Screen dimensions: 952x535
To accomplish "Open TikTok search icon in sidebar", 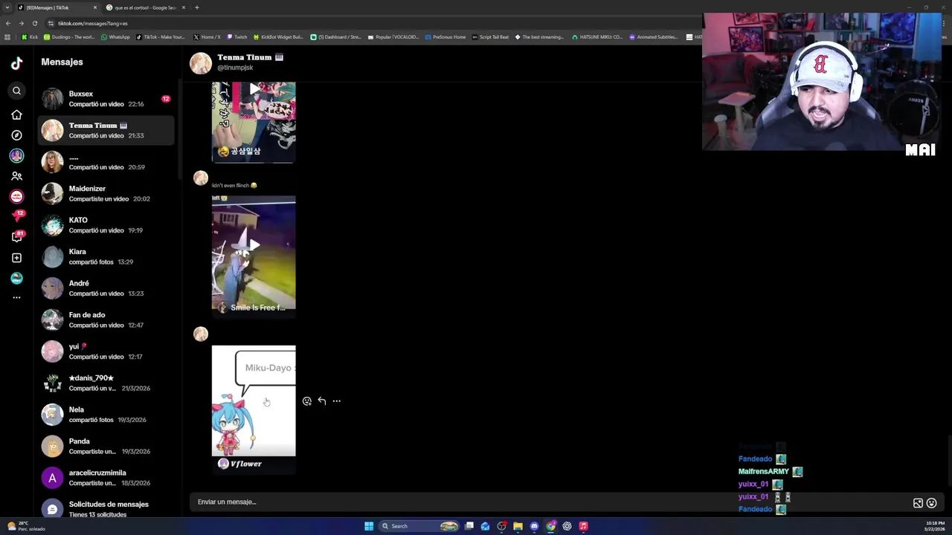I will (x=16, y=91).
